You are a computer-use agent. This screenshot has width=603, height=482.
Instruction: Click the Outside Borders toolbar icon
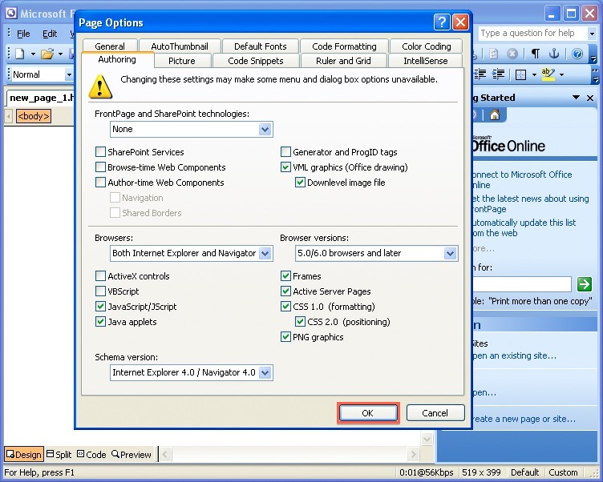(521, 74)
